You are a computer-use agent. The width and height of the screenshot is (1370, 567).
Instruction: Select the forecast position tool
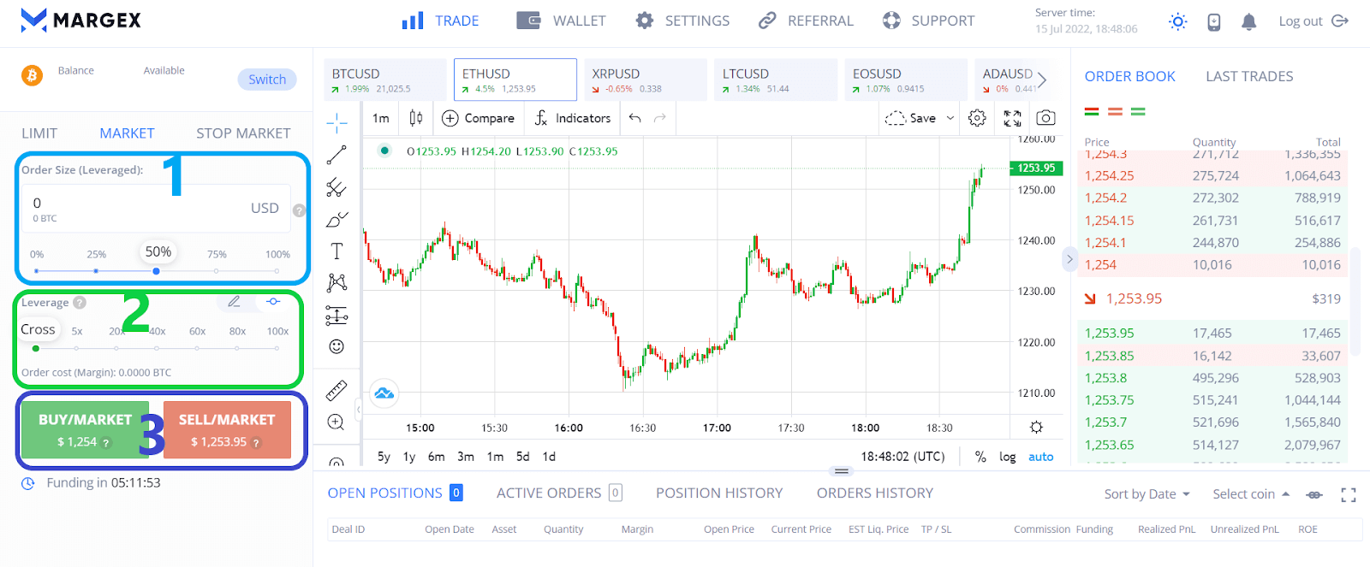coord(337,316)
